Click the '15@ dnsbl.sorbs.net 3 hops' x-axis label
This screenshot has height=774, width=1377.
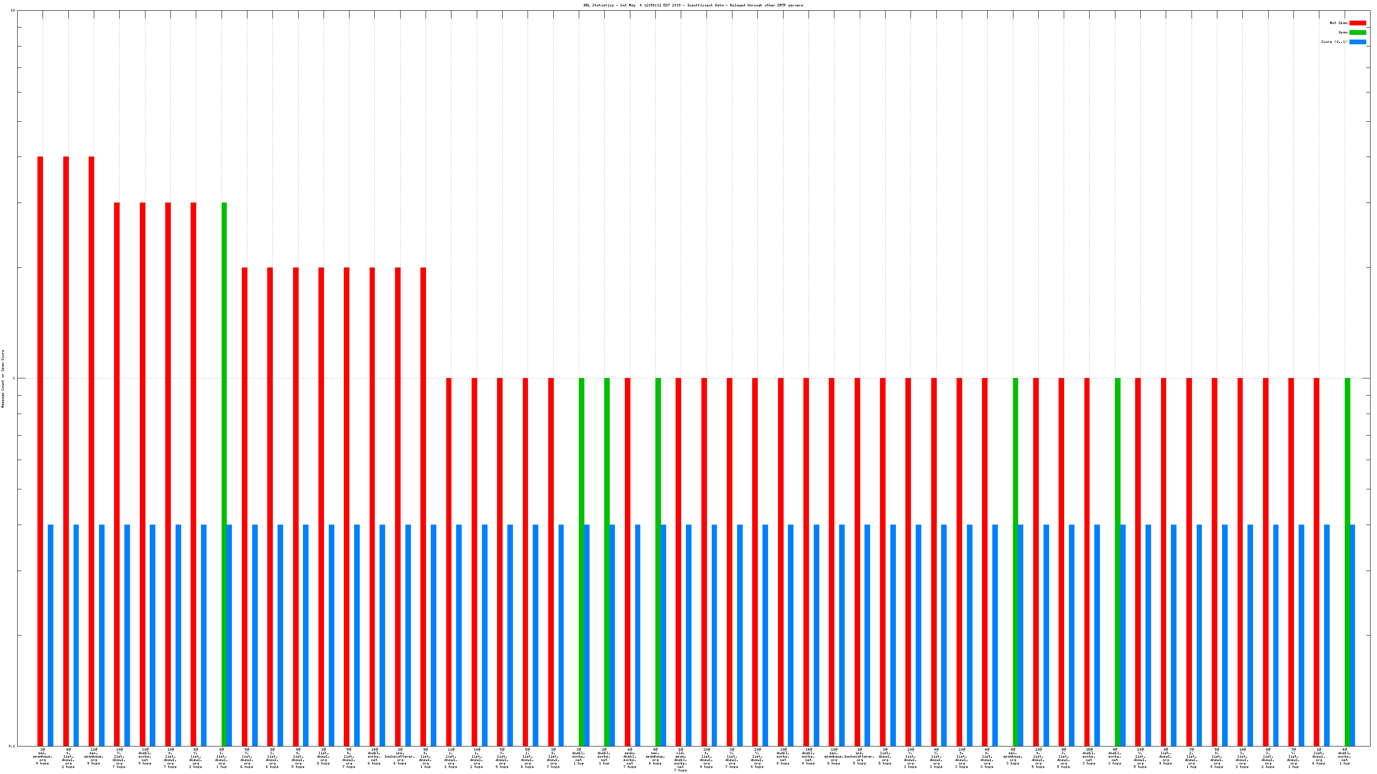pos(1089,757)
